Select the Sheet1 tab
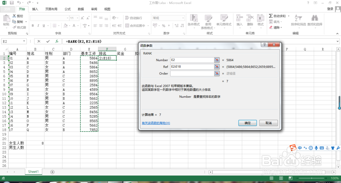The image size is (341, 183). [33, 172]
